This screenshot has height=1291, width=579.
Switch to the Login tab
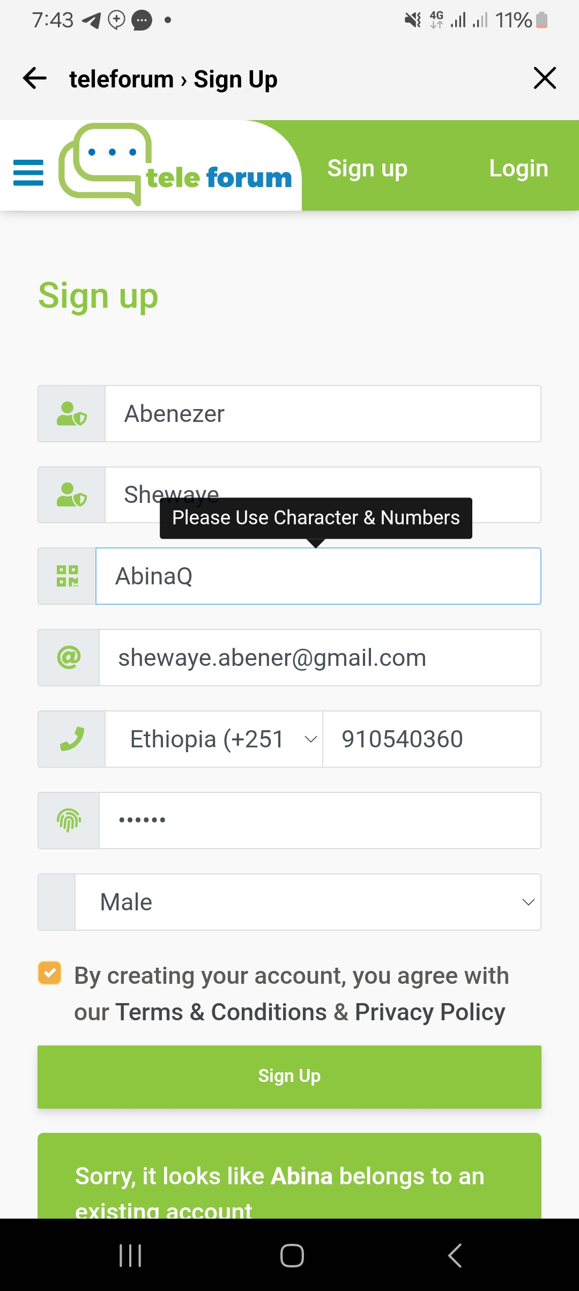point(518,168)
